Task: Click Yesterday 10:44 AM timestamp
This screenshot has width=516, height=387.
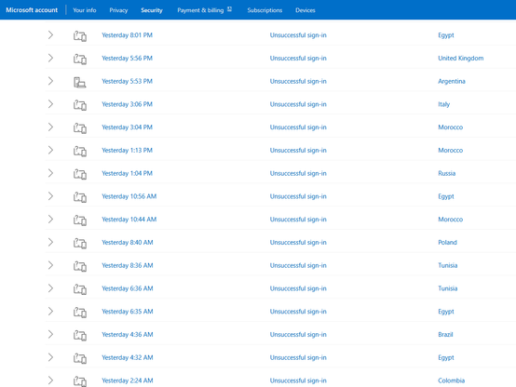Action: (x=129, y=220)
